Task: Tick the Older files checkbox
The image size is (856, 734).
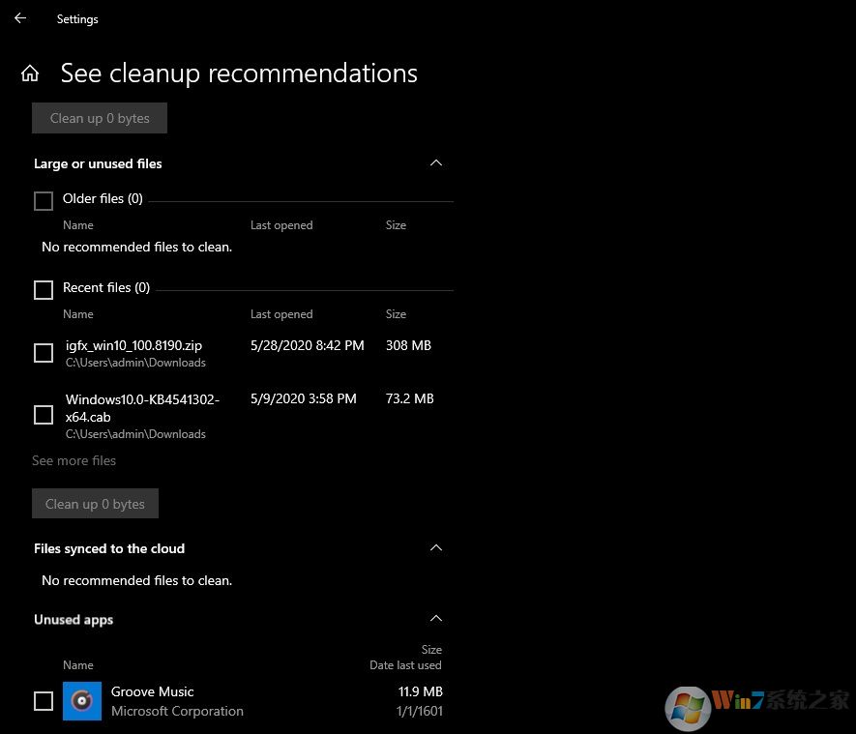Action: [44, 201]
